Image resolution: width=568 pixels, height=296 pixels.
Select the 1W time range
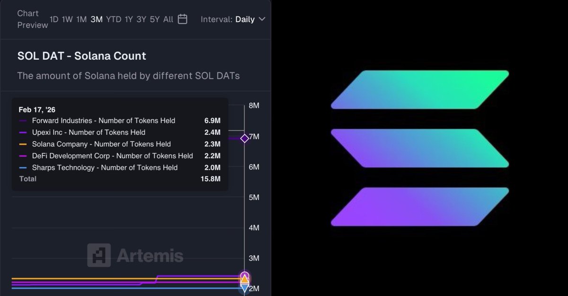[x=67, y=19]
